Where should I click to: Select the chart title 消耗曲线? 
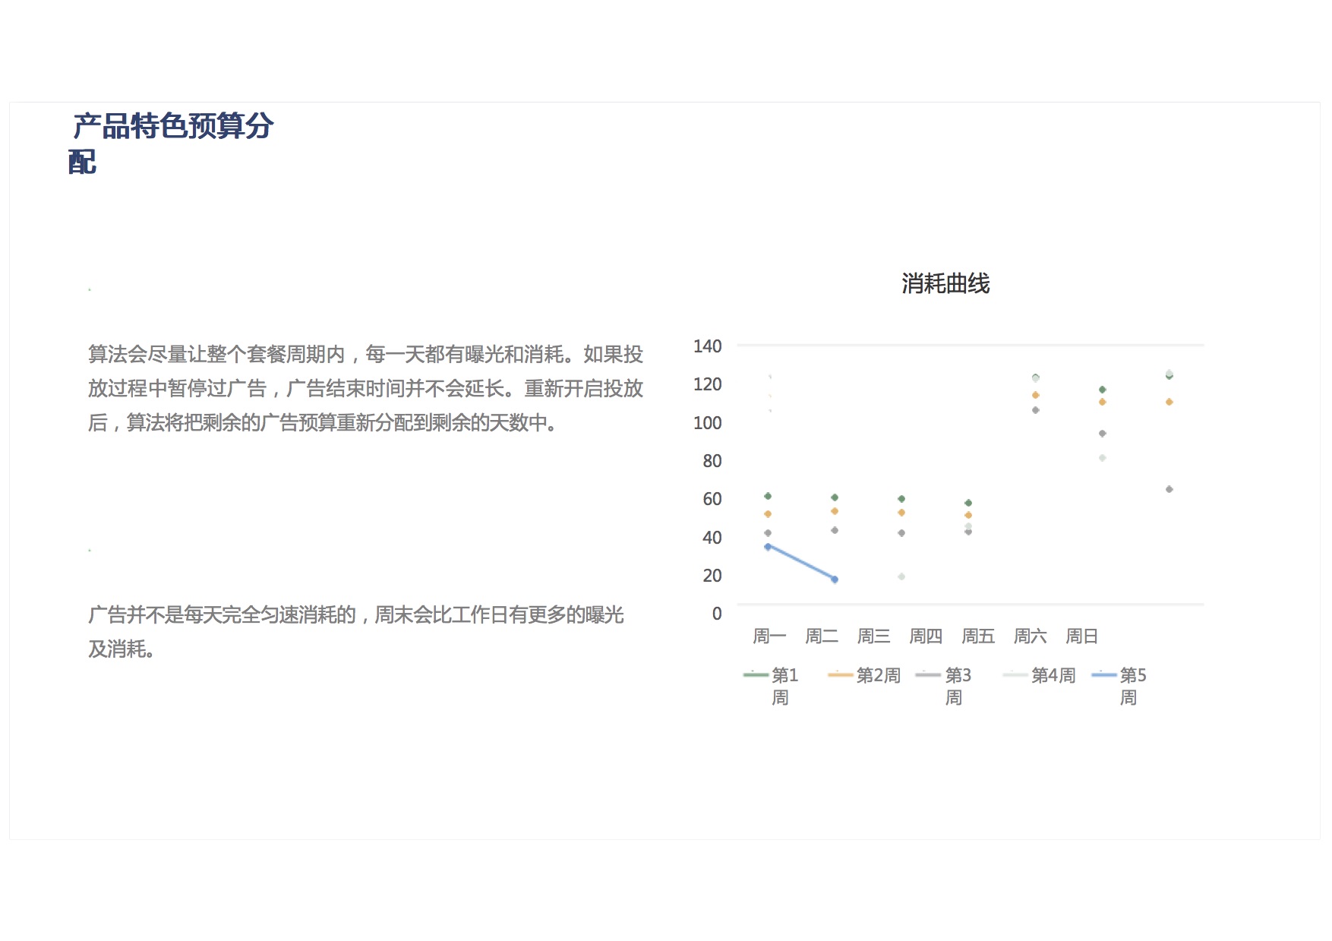pyautogui.click(x=945, y=284)
